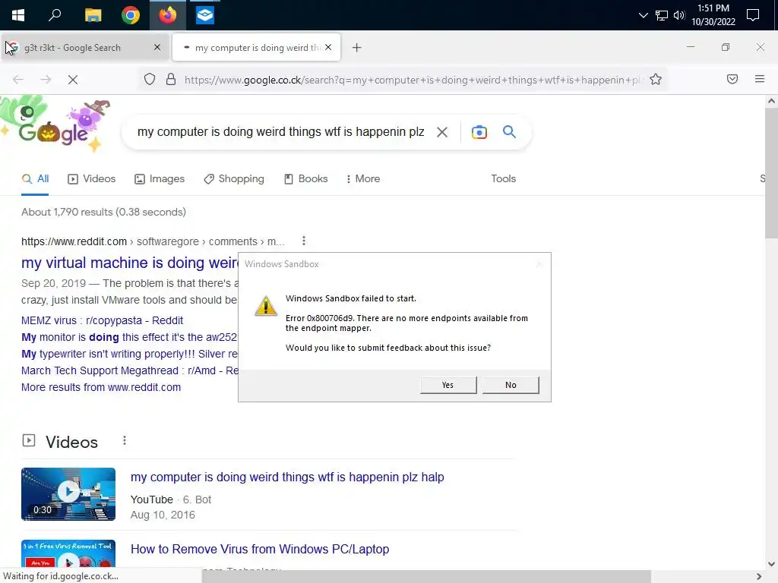Bookmark this page with star icon

(656, 79)
